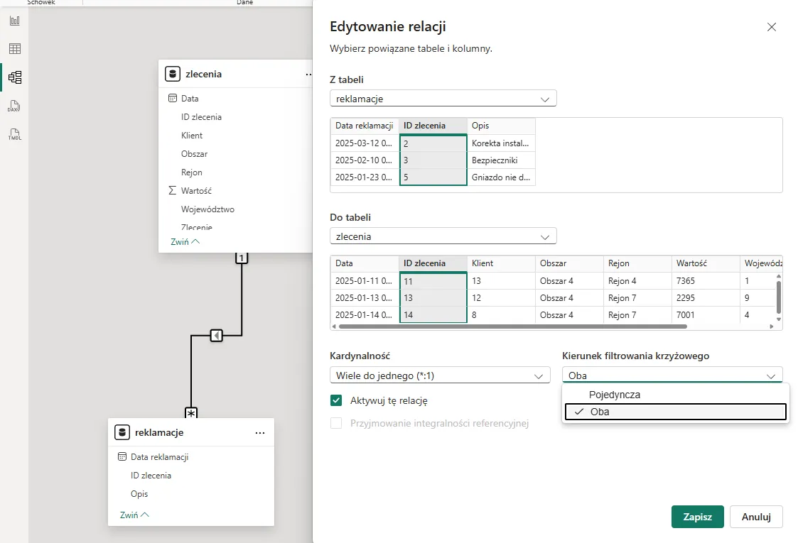This screenshot has height=543, width=798.
Task: Open Report view in left sidebar
Action: (x=14, y=21)
